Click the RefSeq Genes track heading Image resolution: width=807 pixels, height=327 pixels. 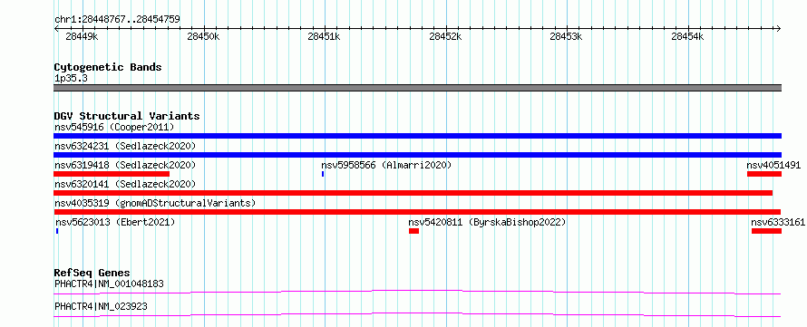pyautogui.click(x=92, y=273)
